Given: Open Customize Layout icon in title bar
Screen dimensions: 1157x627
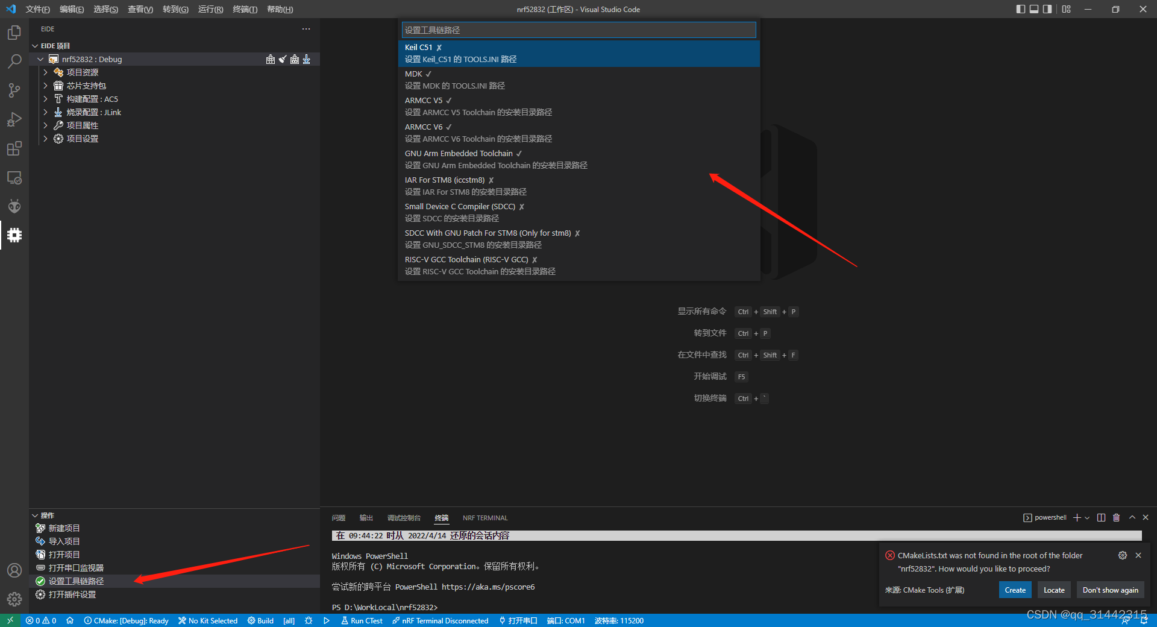Looking at the screenshot, I should pyautogui.click(x=1067, y=9).
